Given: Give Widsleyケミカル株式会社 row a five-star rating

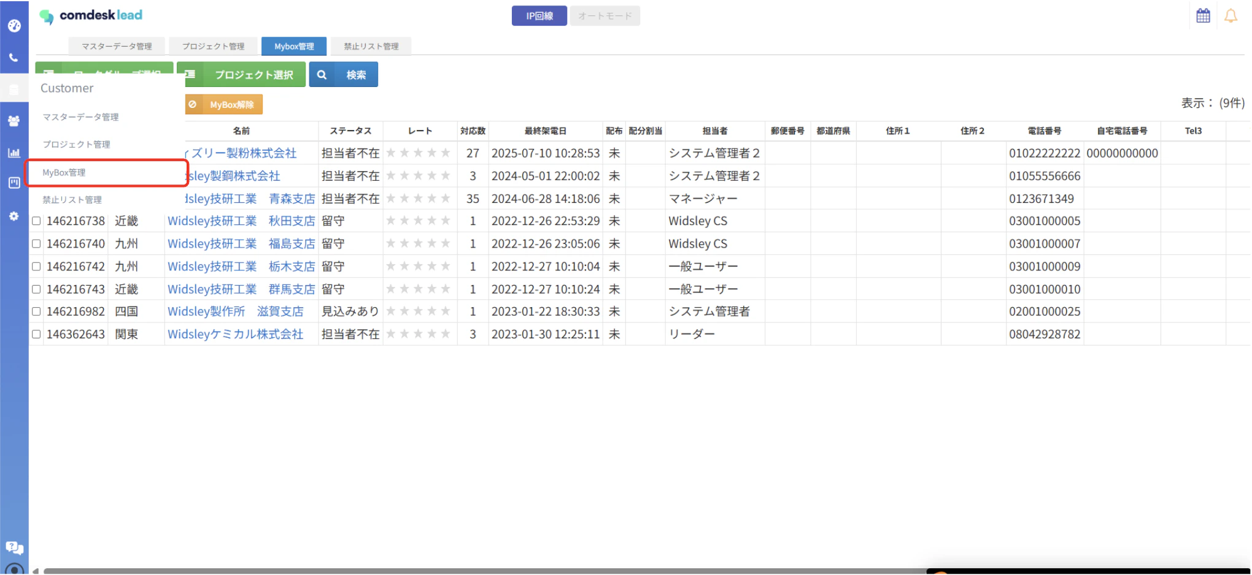Looking at the screenshot, I should coord(446,334).
